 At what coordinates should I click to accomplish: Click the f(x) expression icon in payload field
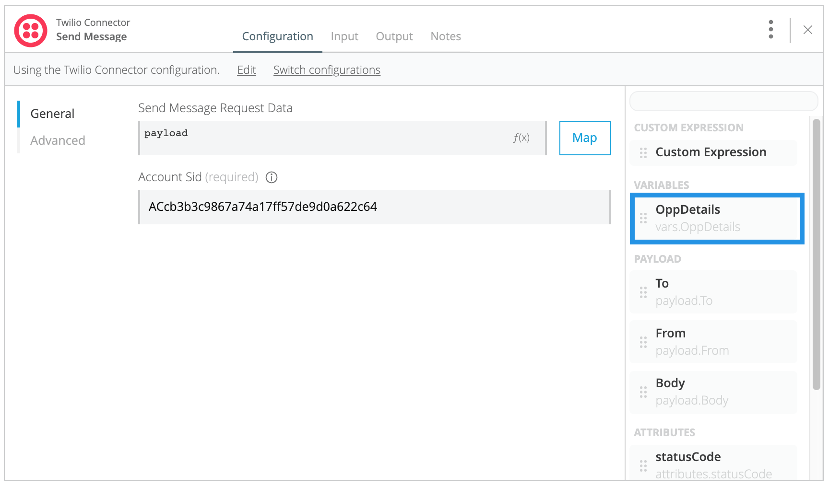pos(522,138)
